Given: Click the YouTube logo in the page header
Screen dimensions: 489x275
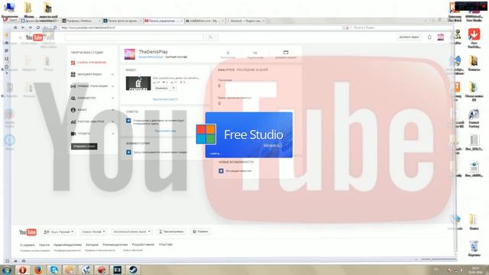Looking at the screenshot, I should click(34, 37).
